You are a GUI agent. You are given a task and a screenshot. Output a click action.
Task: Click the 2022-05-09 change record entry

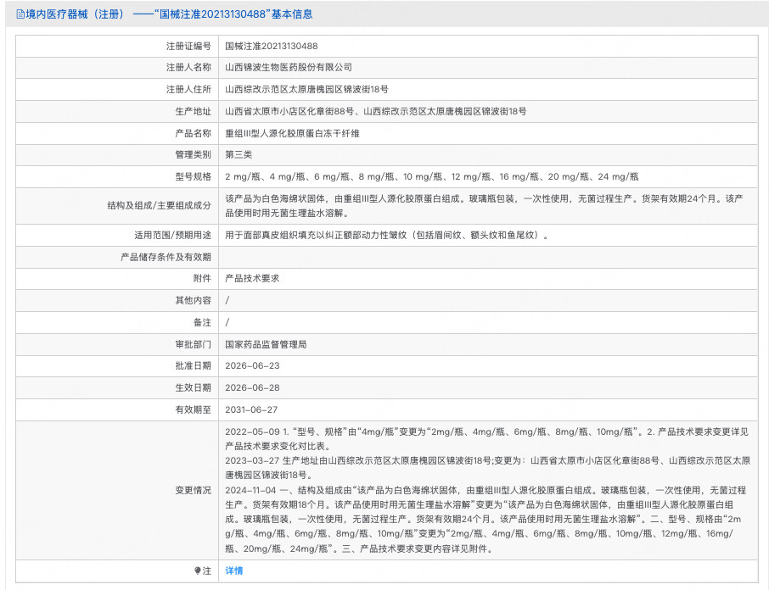(487, 439)
